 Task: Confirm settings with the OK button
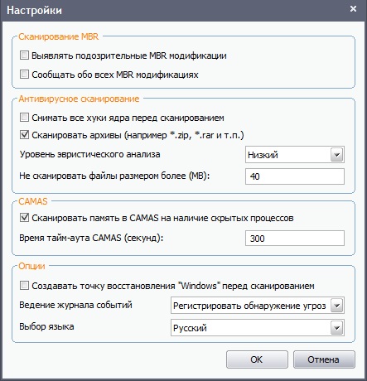(257, 359)
